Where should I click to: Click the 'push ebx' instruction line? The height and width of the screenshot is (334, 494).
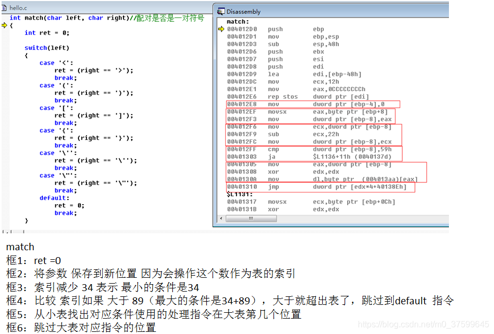(x=276, y=51)
